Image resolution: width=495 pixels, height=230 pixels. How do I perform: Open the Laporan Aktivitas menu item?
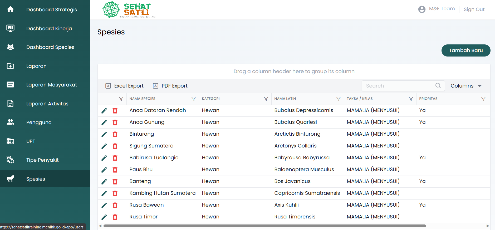pyautogui.click(x=47, y=104)
